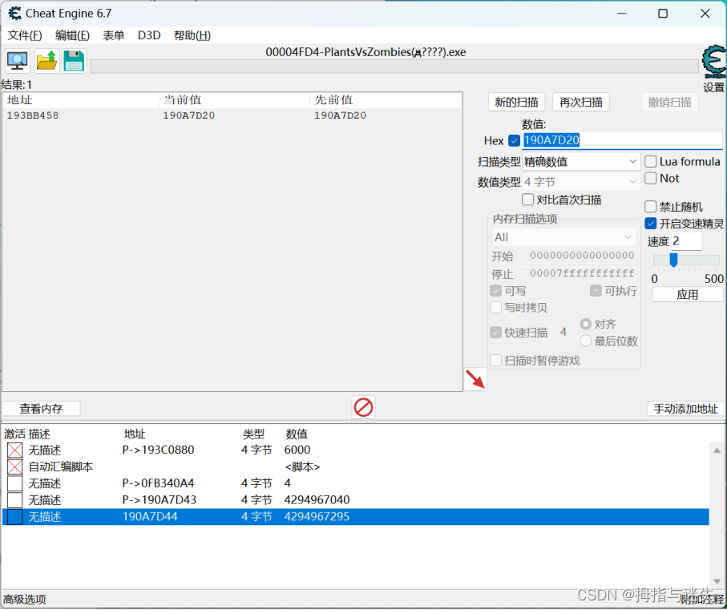Click the results 地址 column header
The image size is (727, 610).
coord(81,100)
